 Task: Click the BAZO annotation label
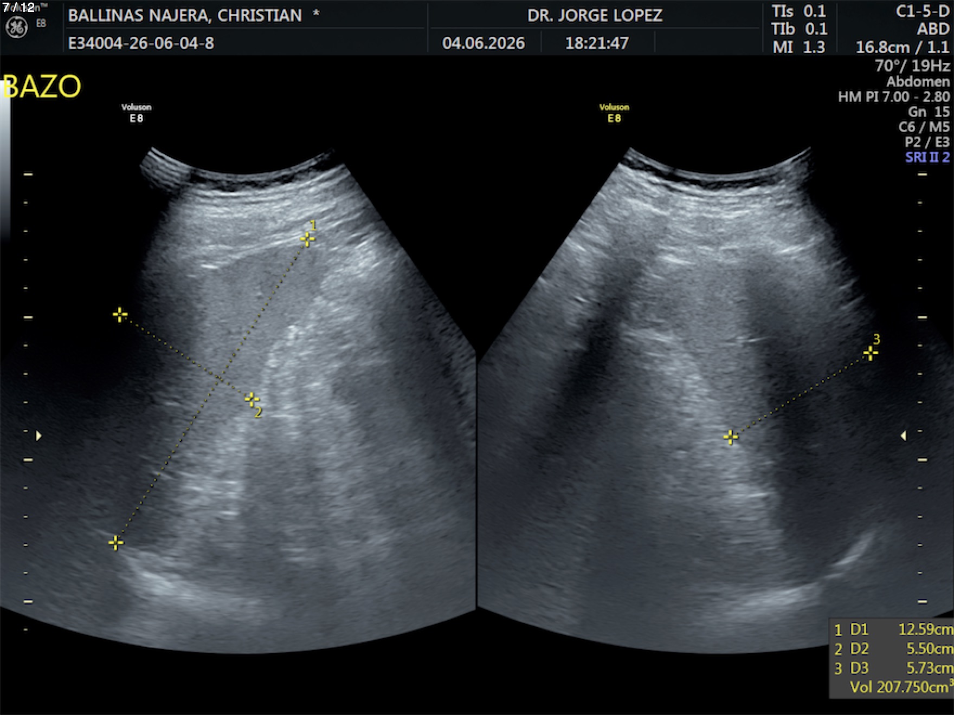point(42,87)
